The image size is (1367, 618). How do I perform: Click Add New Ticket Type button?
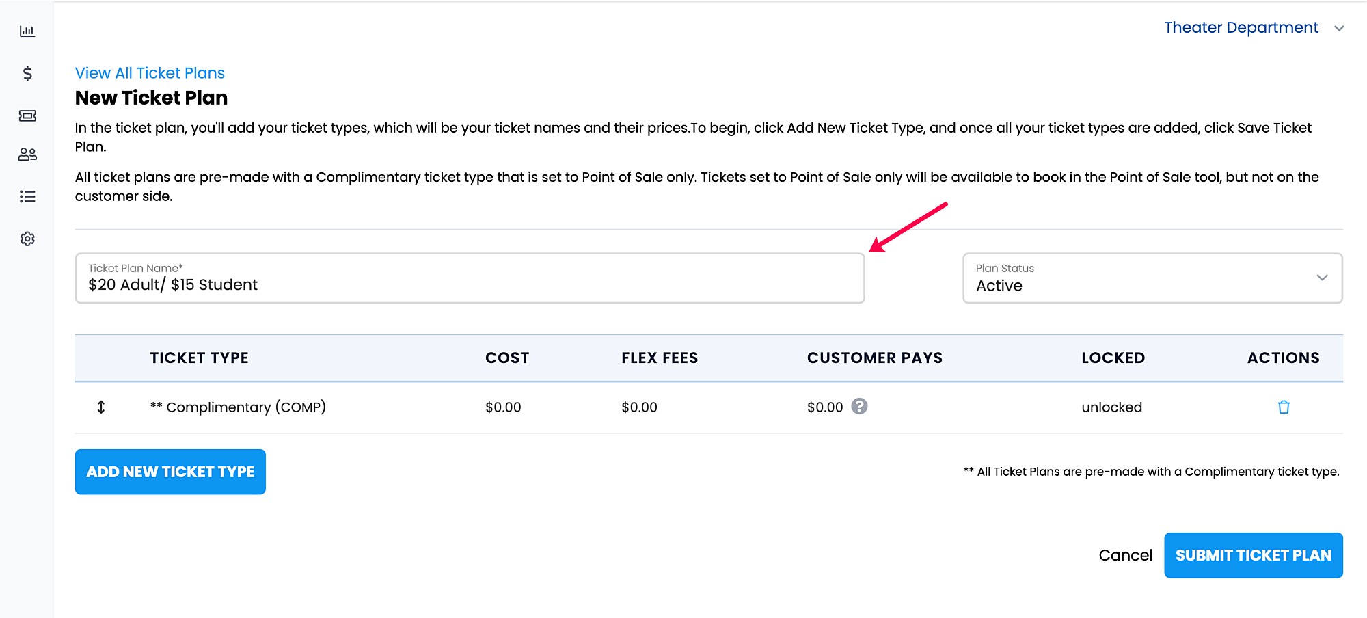pos(170,472)
